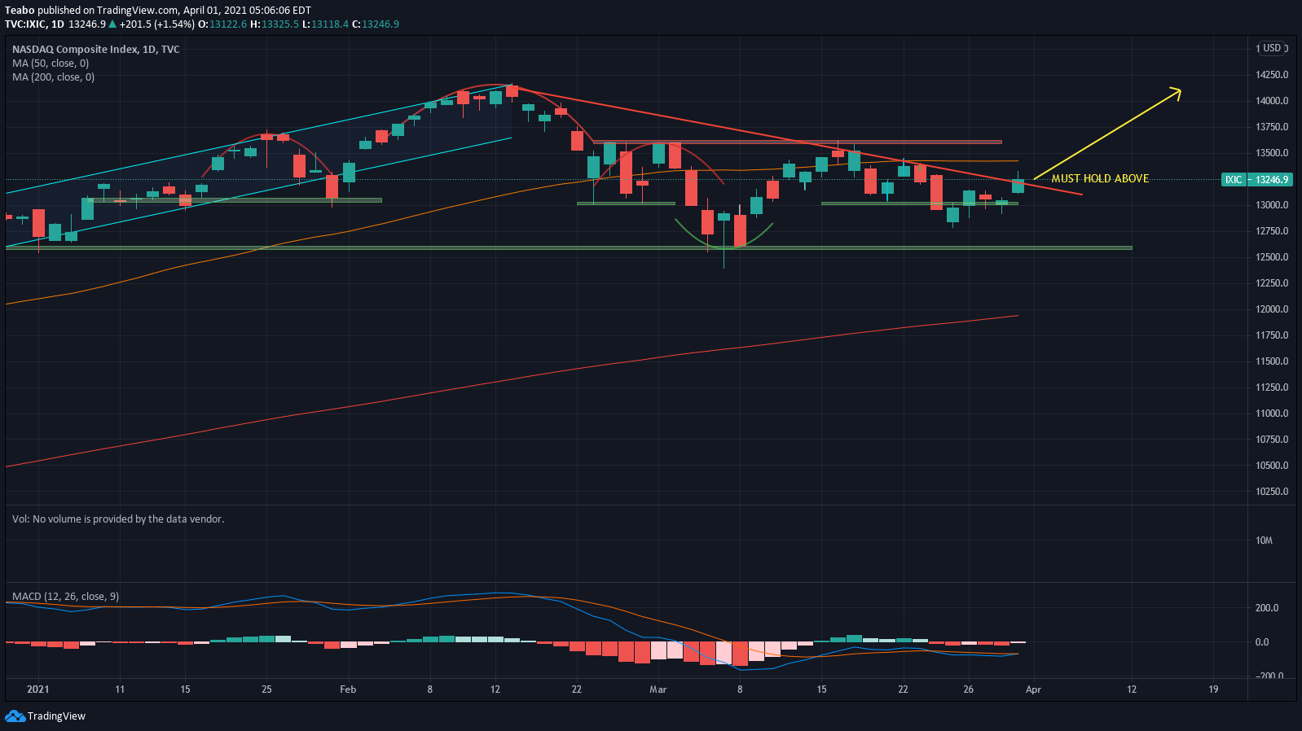Viewport: 1302px width, 731px height.
Task: Open the USD currency selector
Action: pyautogui.click(x=1272, y=48)
